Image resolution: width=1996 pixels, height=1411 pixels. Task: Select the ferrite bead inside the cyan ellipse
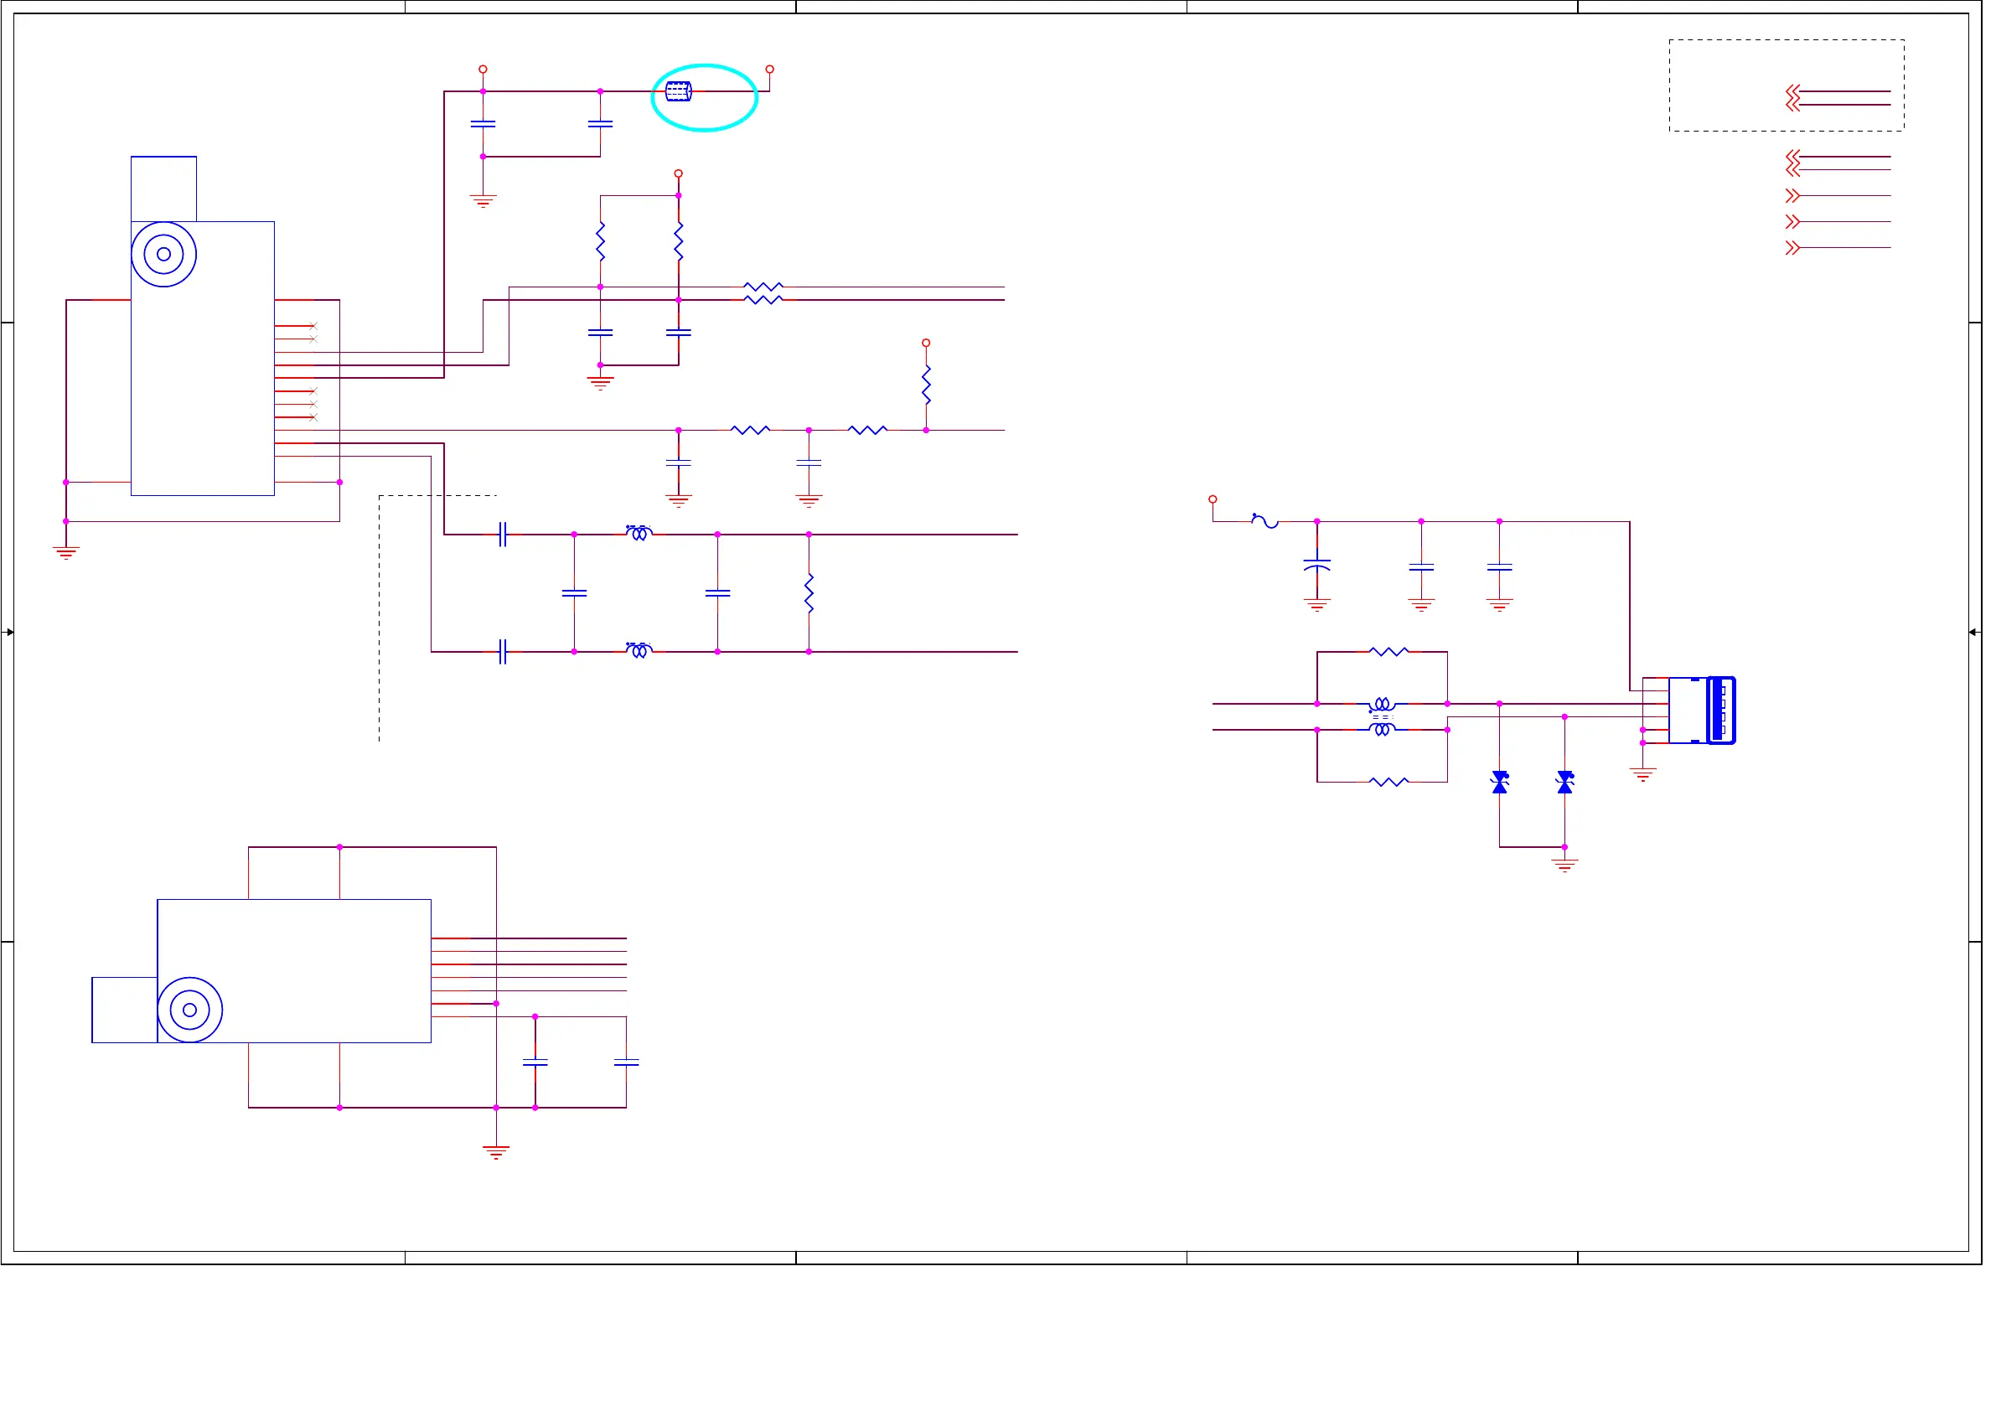pos(677,91)
